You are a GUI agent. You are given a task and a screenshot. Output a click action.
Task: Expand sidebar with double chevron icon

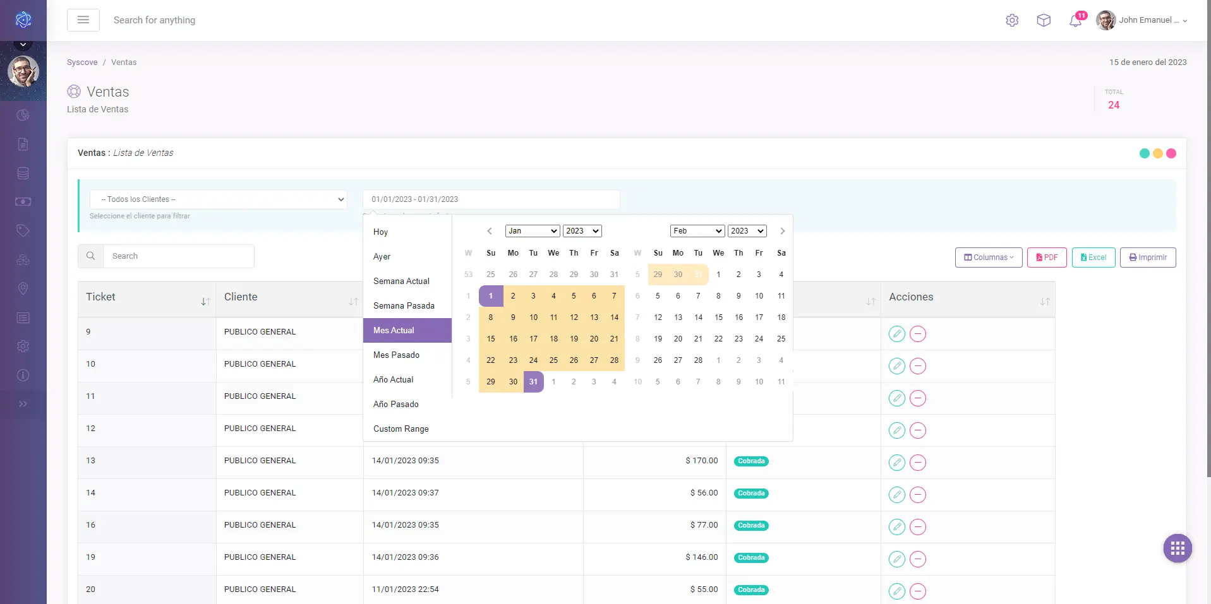[x=23, y=404]
